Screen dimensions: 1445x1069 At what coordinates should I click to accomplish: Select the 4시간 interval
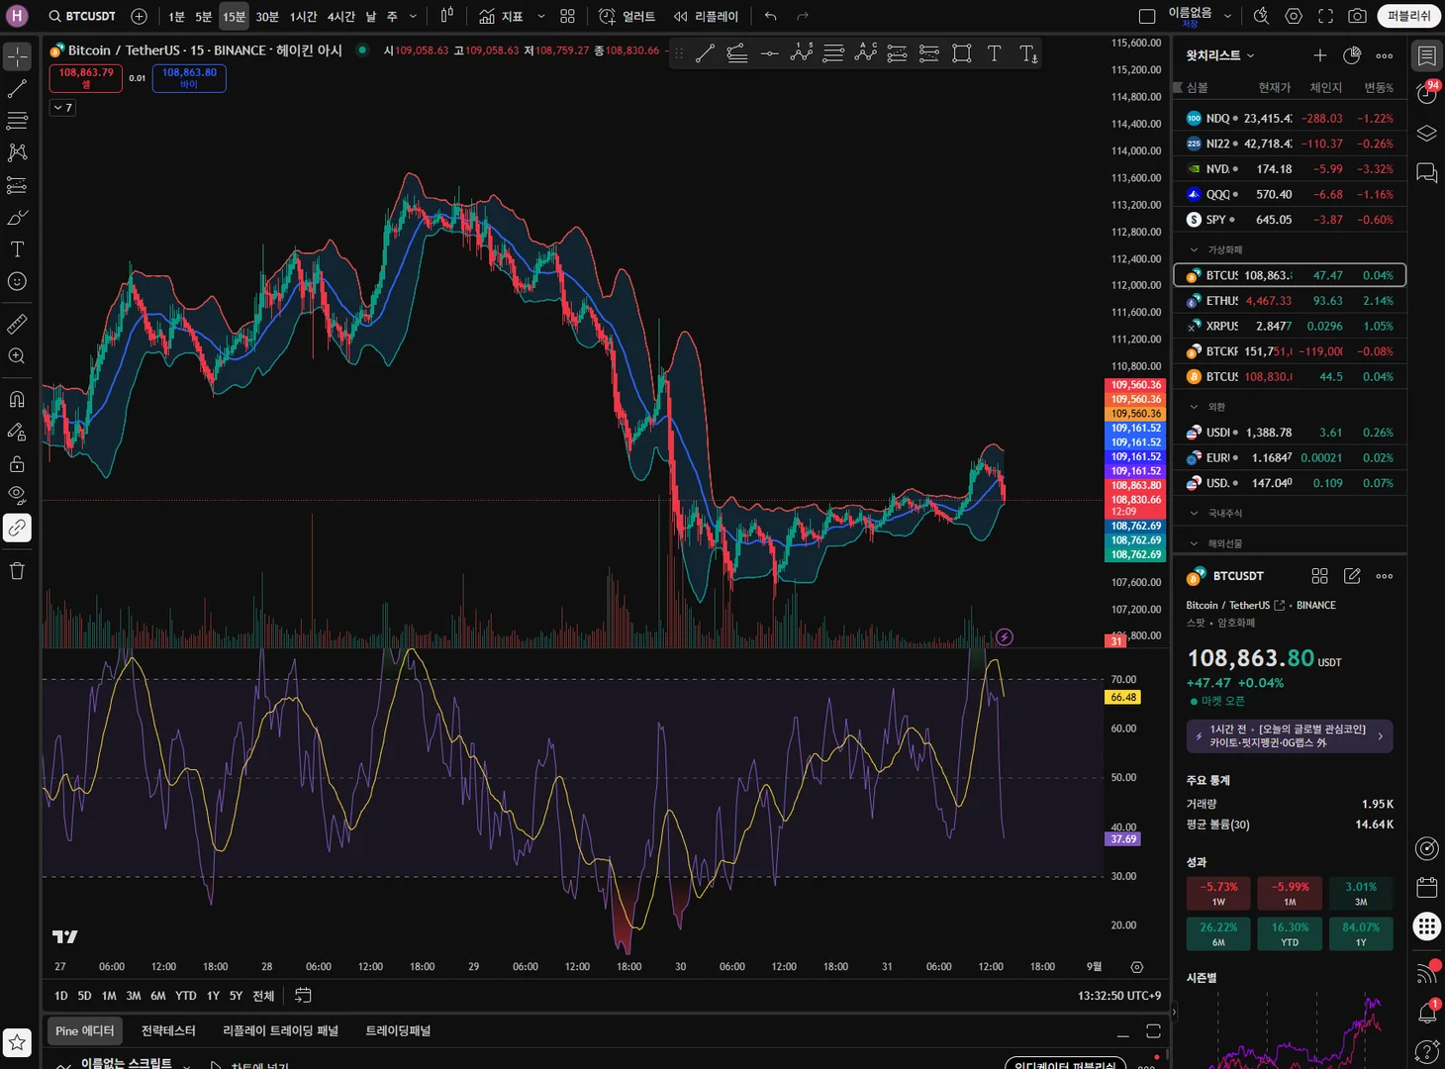click(341, 16)
